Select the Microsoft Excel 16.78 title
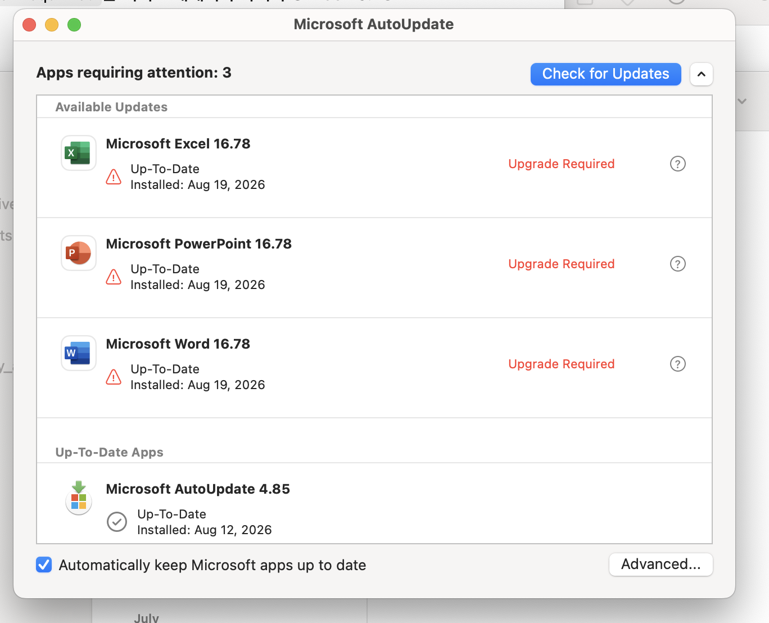 pyautogui.click(x=178, y=144)
